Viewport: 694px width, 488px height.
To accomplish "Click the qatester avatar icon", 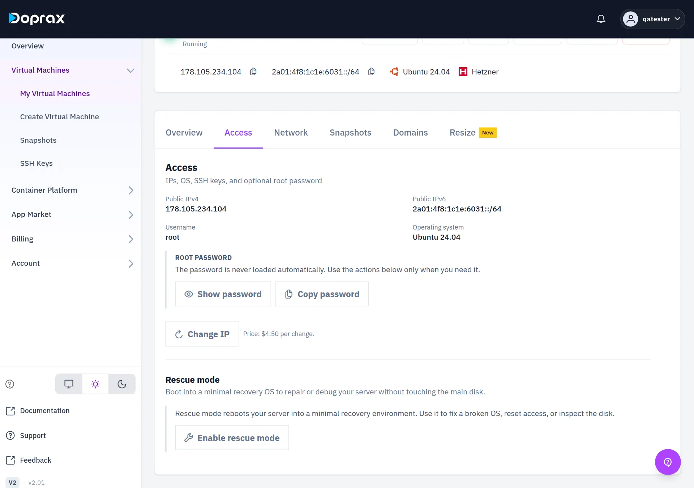I will click(631, 19).
